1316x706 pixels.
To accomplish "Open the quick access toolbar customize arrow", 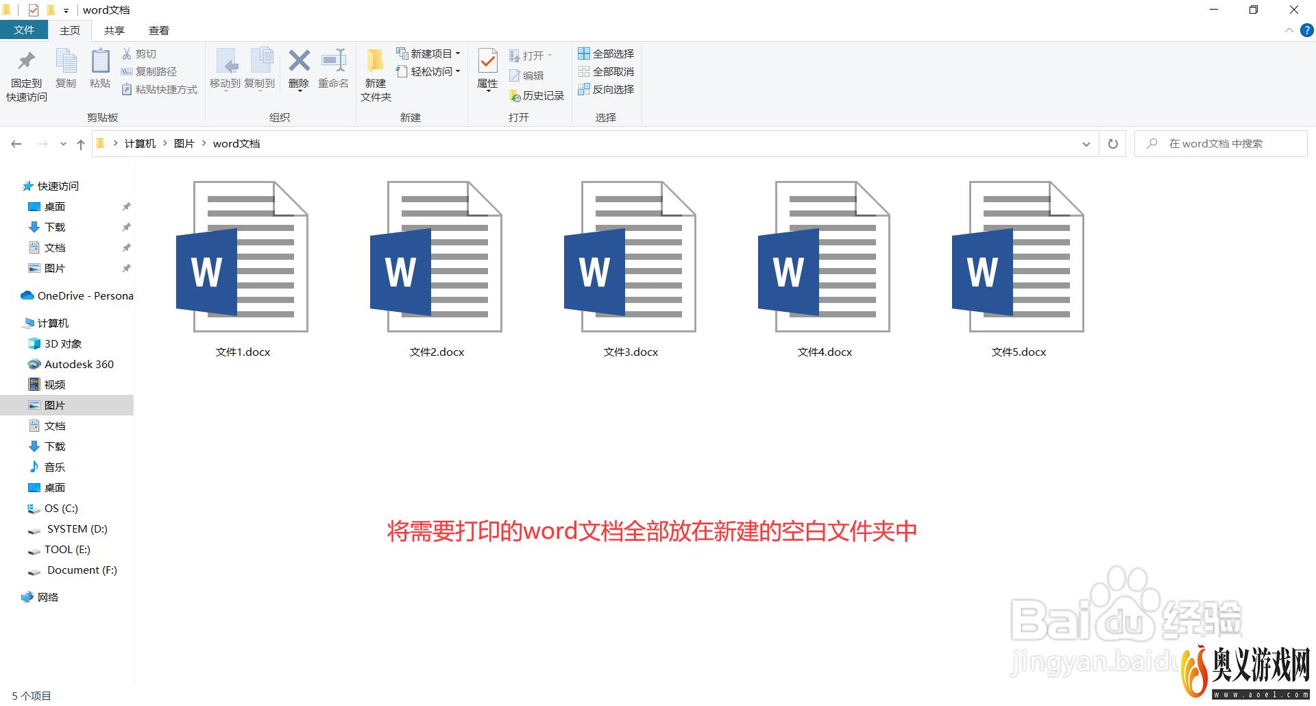I will [66, 10].
